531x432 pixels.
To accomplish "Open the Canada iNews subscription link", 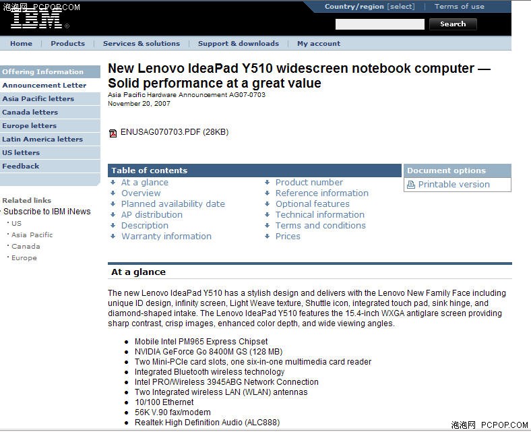I will (26, 246).
